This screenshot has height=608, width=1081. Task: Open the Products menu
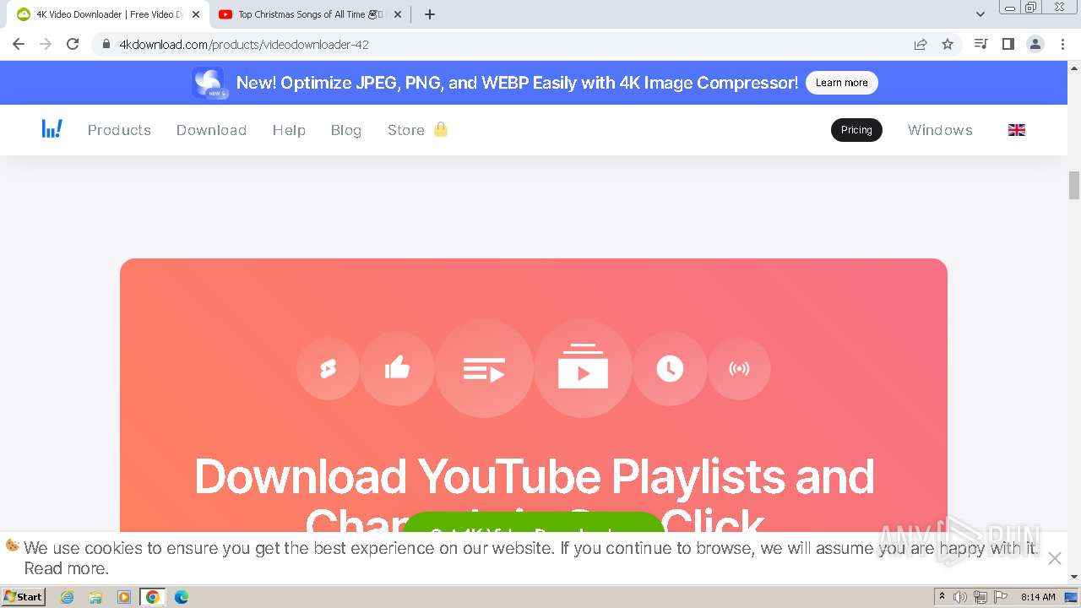click(x=119, y=130)
